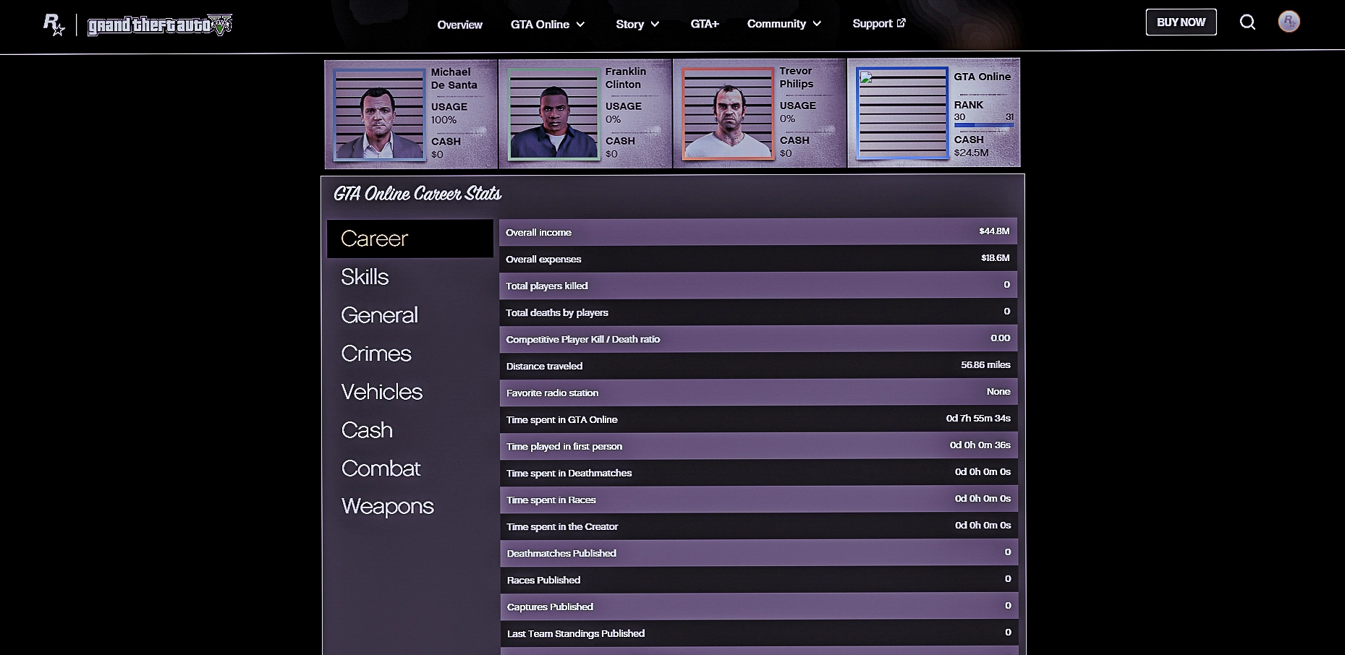1345x655 pixels.
Task: Click the GTA Online character image
Action: click(902, 113)
